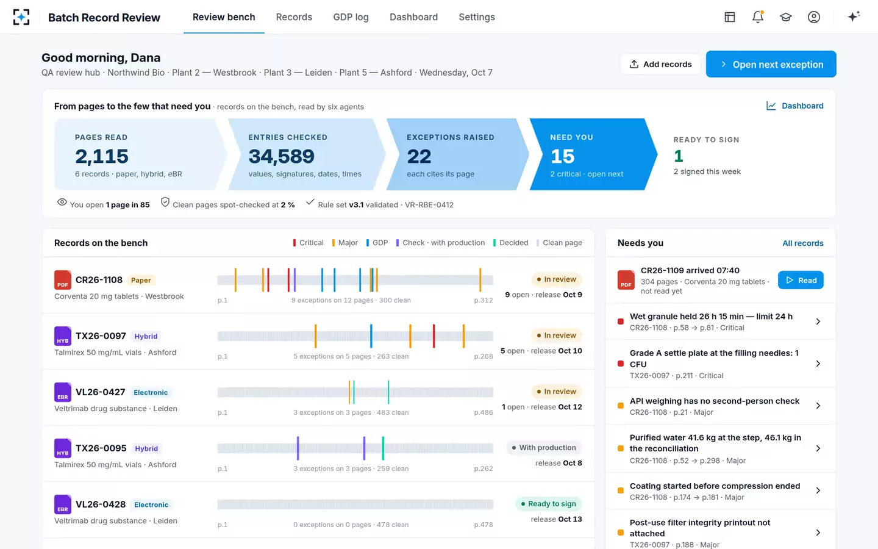Open the layout panel icon in header
This screenshot has width=878, height=549.
point(730,17)
